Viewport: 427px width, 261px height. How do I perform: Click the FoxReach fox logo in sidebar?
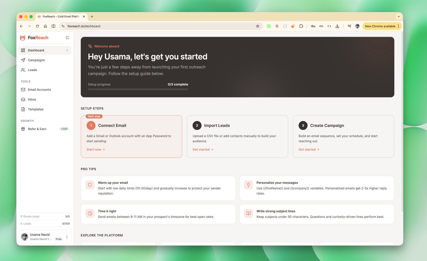click(x=22, y=38)
